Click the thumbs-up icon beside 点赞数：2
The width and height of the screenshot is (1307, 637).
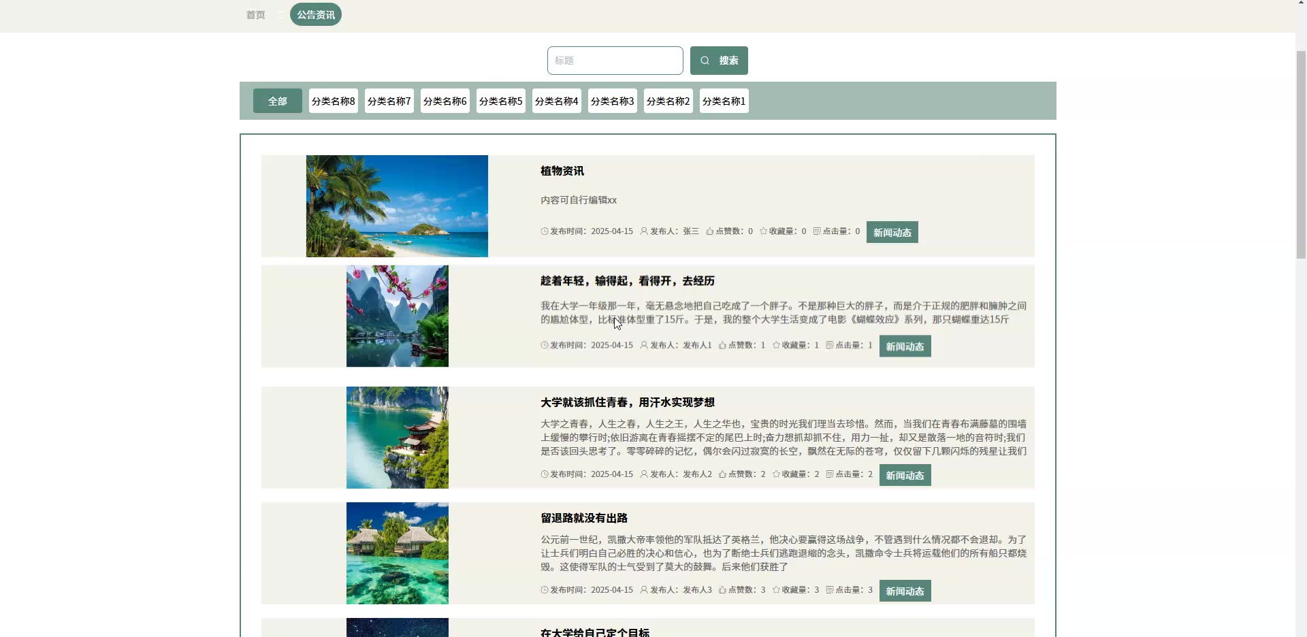coord(722,474)
